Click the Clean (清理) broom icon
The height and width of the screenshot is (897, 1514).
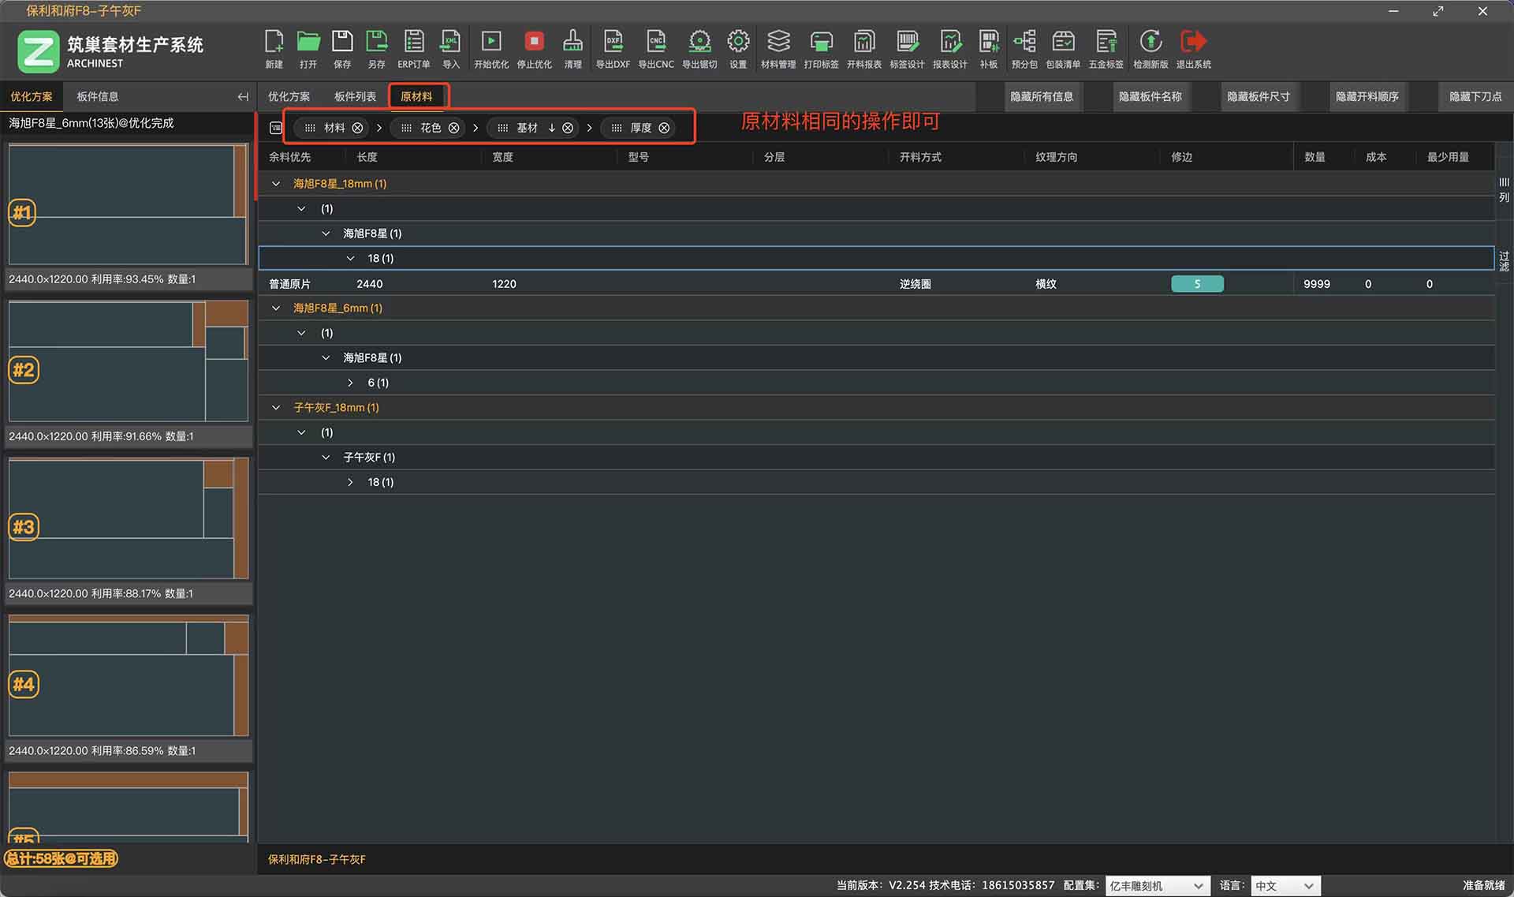click(x=572, y=42)
